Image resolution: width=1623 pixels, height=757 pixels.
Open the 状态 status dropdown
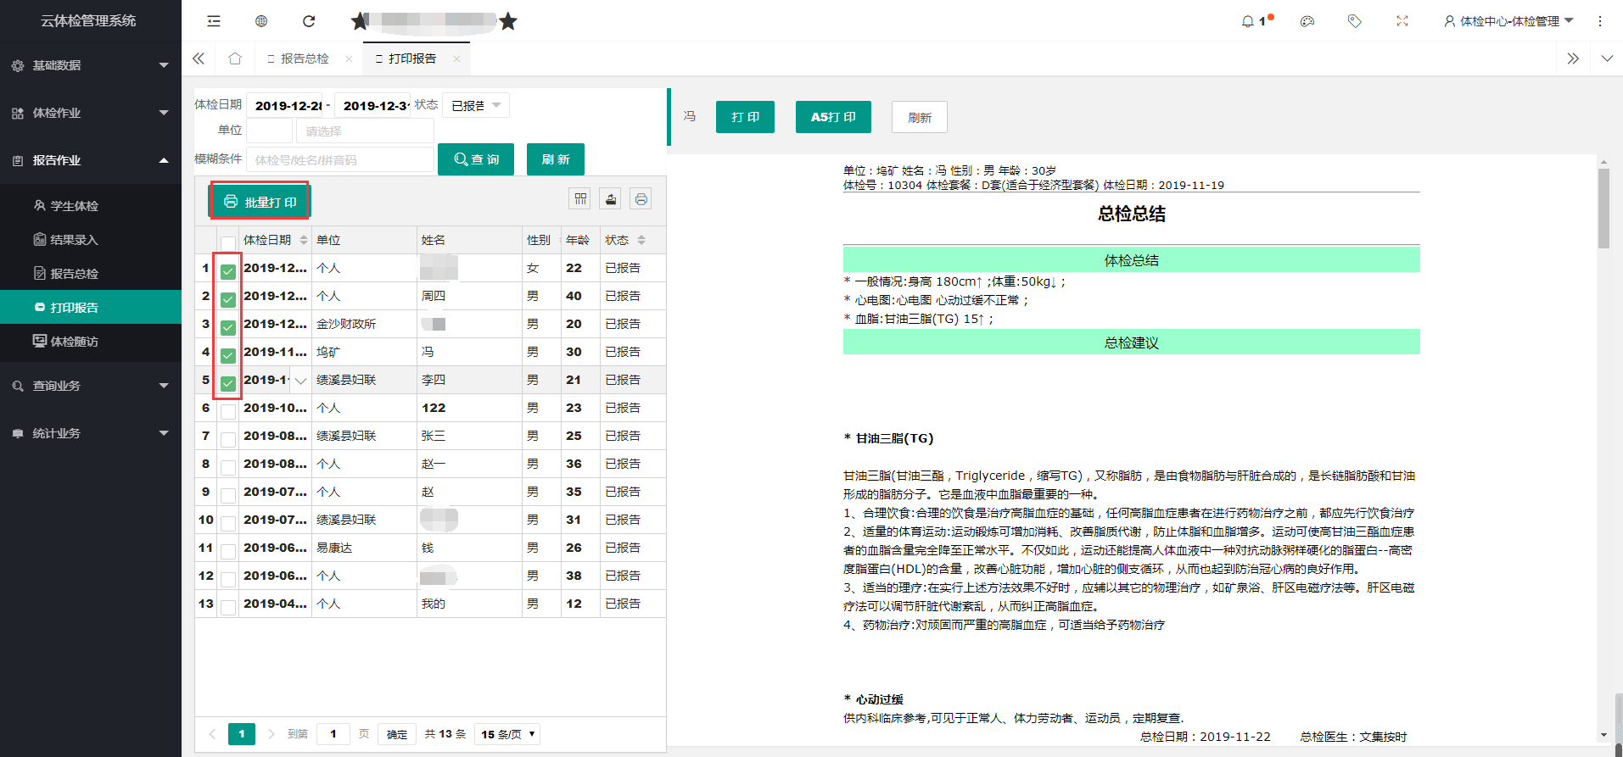(476, 105)
